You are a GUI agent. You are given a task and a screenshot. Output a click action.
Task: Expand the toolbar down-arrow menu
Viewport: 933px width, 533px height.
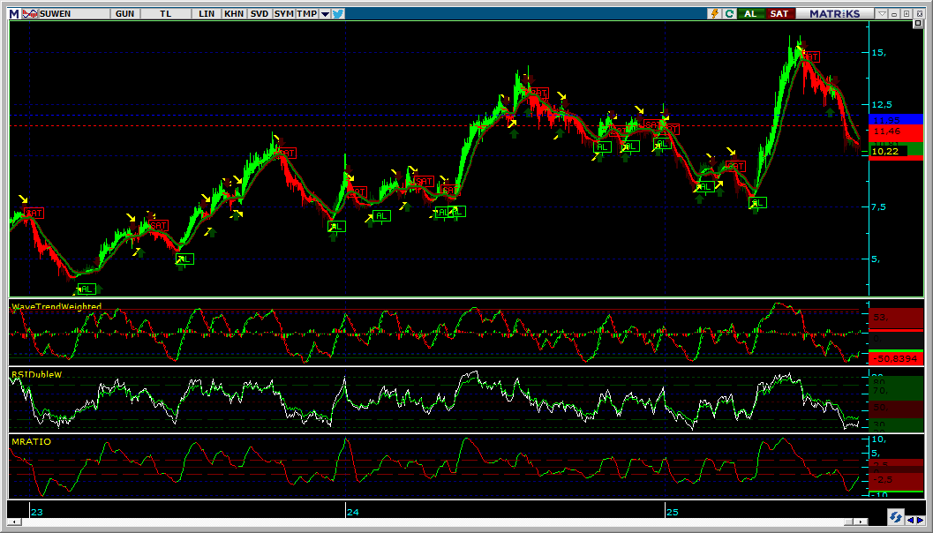coord(325,14)
